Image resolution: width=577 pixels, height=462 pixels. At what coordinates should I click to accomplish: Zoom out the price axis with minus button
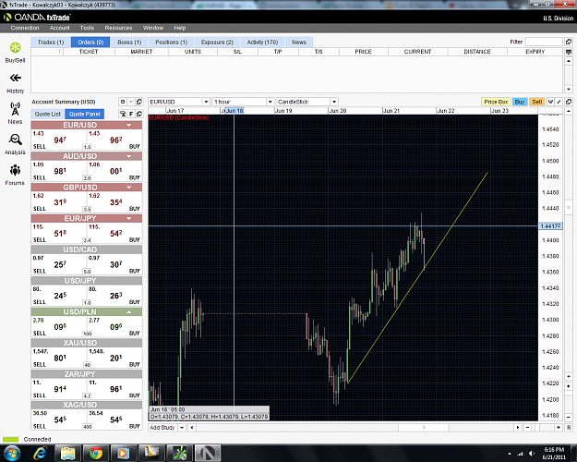[569, 417]
